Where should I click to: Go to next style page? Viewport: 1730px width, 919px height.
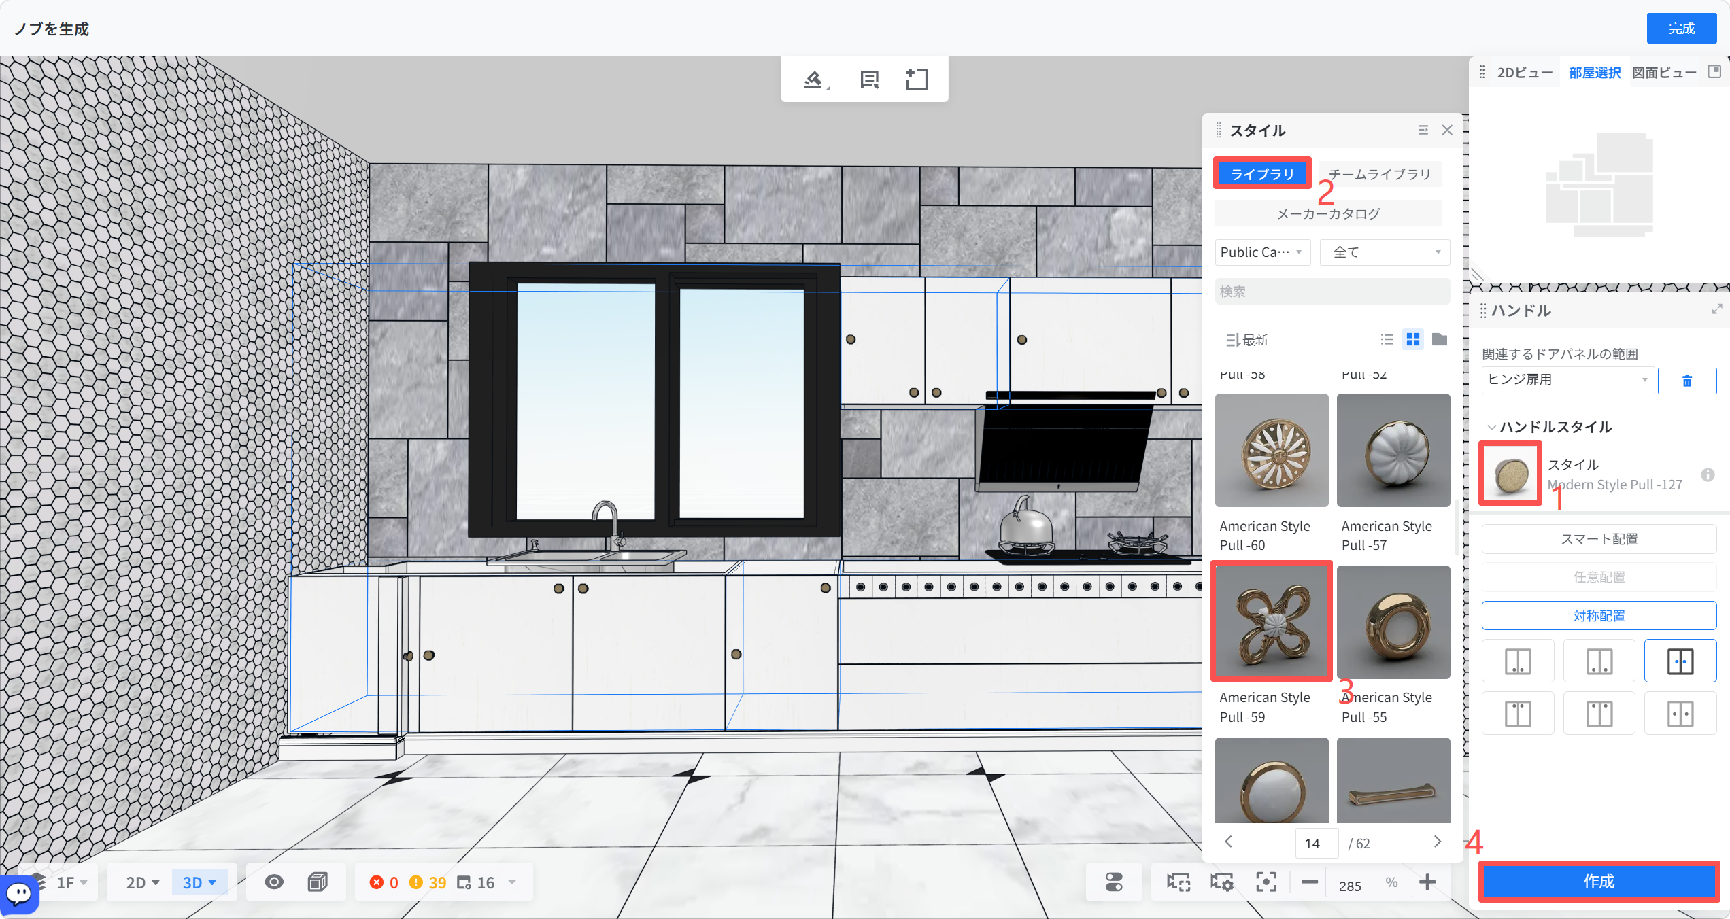tap(1438, 842)
